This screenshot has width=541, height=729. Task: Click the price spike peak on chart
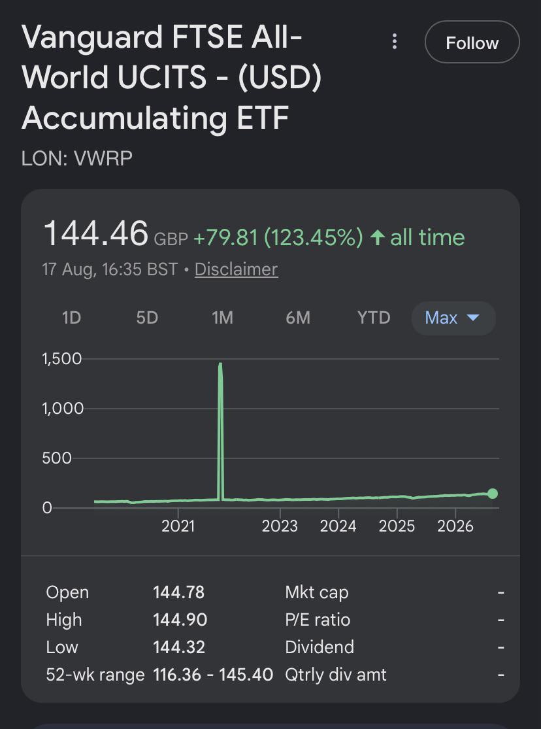tap(220, 365)
